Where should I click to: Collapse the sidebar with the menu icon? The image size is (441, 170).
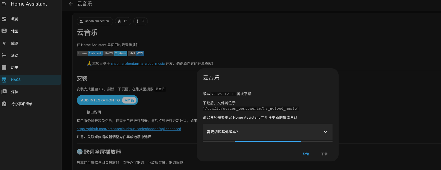pyautogui.click(x=4, y=4)
